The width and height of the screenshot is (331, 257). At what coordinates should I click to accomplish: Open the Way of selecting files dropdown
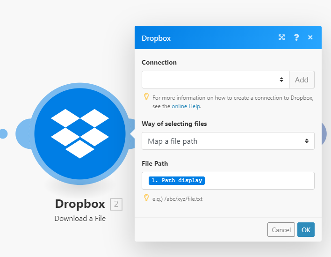[x=228, y=141]
